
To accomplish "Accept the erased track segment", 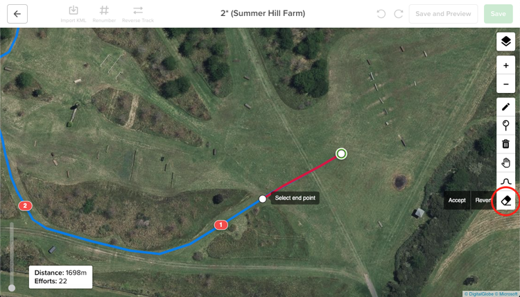I will 457,200.
